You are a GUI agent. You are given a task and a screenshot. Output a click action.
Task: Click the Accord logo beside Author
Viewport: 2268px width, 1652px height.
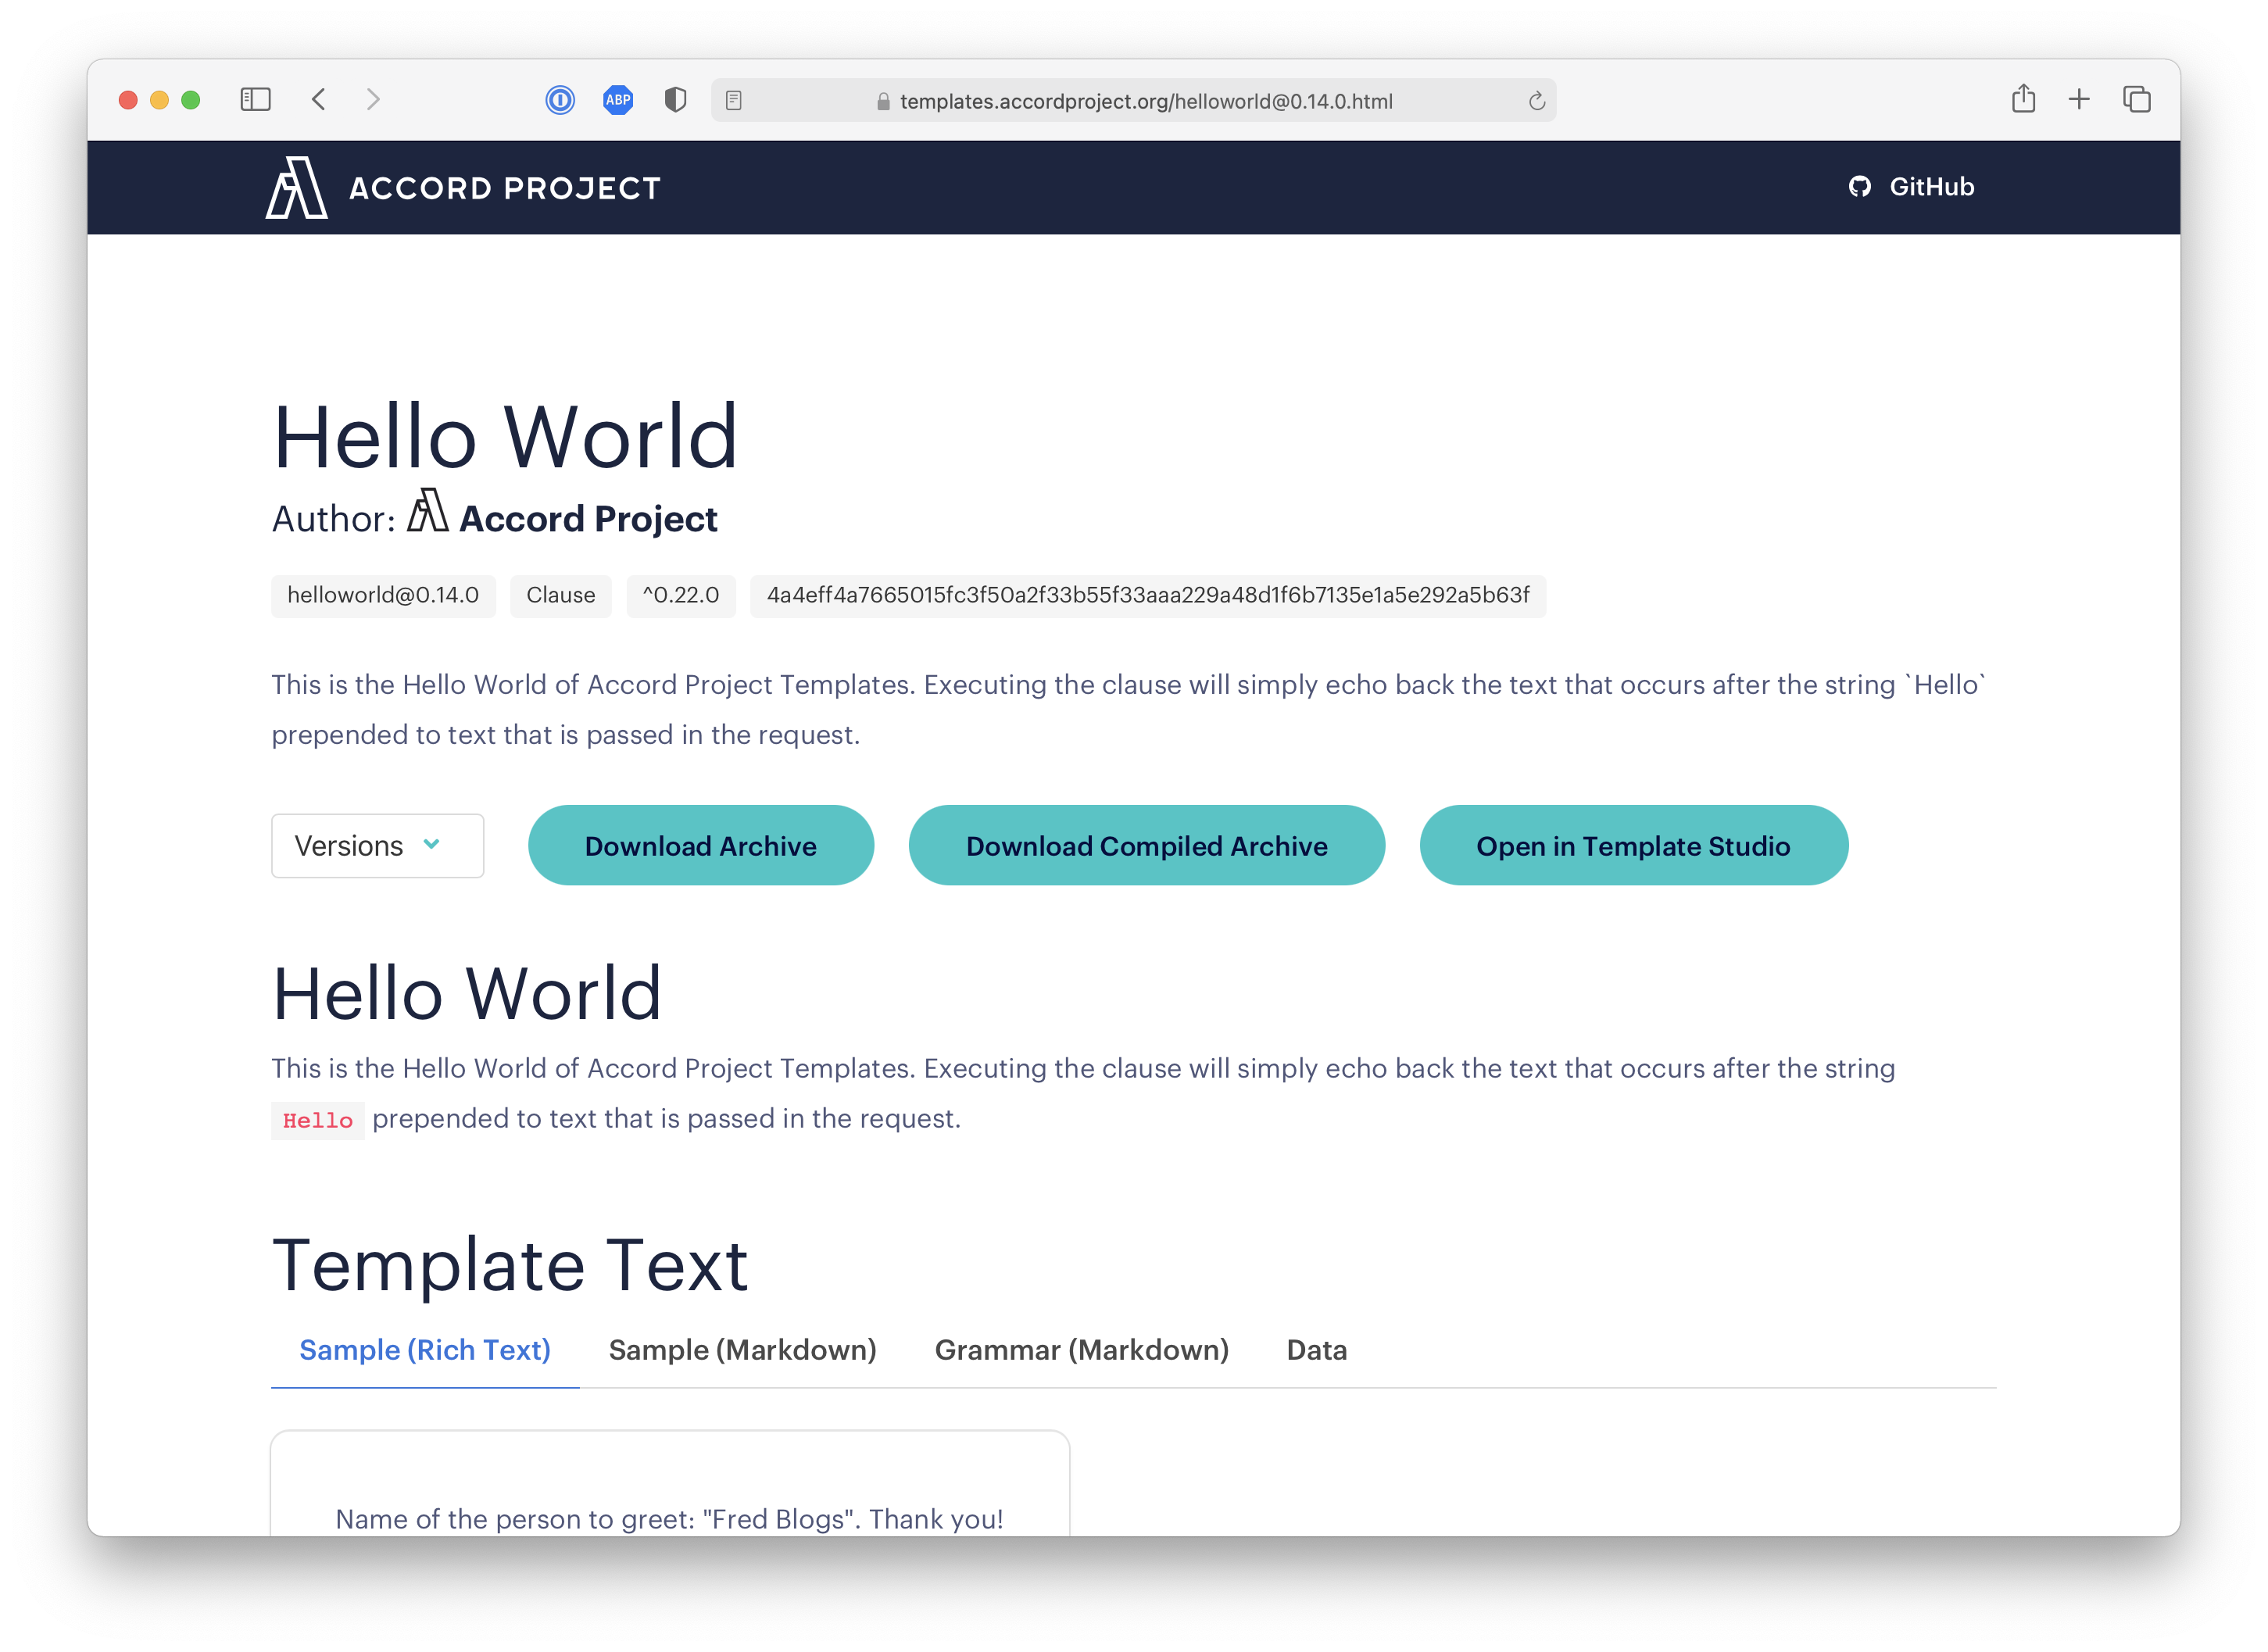point(427,511)
